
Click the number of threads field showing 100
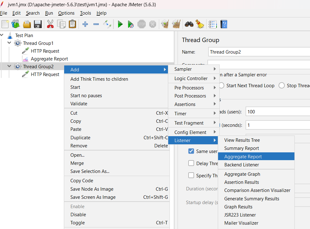278,112
